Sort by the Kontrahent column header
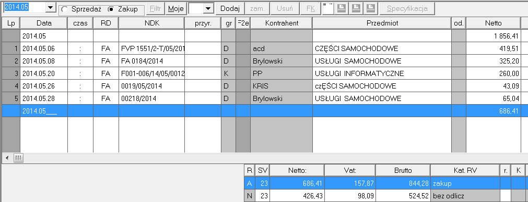 coord(281,23)
